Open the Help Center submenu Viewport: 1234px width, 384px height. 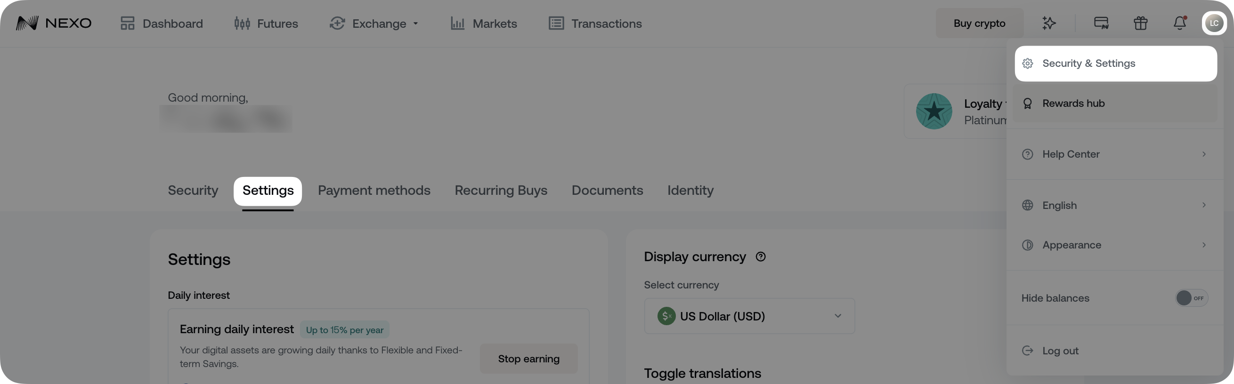coord(1114,154)
